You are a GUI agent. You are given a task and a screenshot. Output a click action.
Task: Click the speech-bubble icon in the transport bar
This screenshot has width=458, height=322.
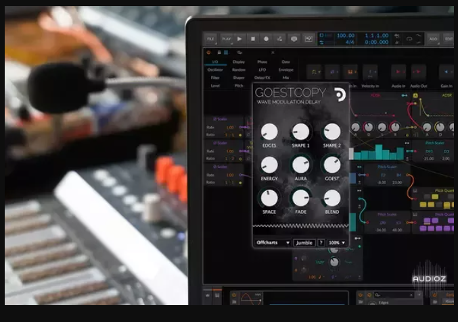294,38
